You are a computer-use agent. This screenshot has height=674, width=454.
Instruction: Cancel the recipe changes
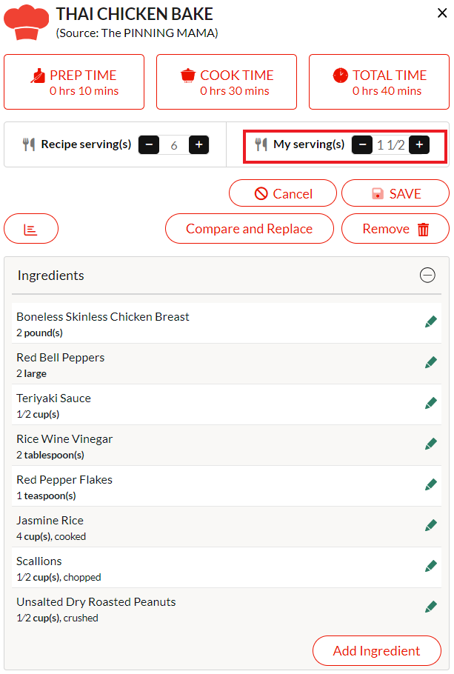[x=283, y=193]
